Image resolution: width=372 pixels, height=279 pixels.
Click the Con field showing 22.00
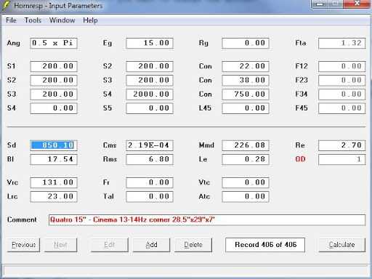click(x=246, y=66)
